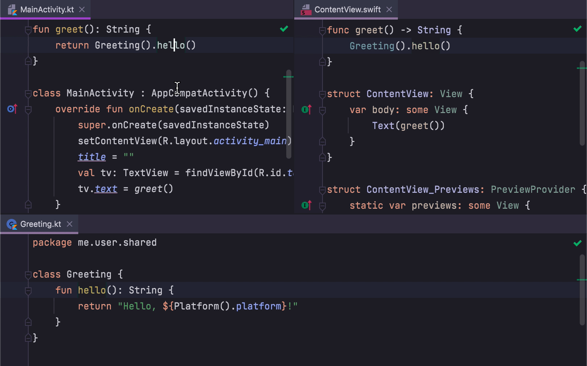Open the underlined text property reference

(105, 188)
